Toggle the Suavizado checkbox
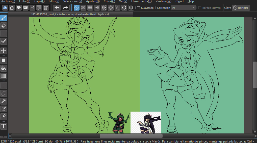 pos(139,8)
